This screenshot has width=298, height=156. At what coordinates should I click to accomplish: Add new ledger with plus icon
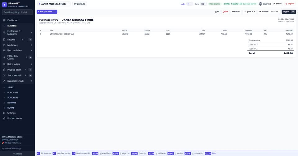tap(30, 40)
